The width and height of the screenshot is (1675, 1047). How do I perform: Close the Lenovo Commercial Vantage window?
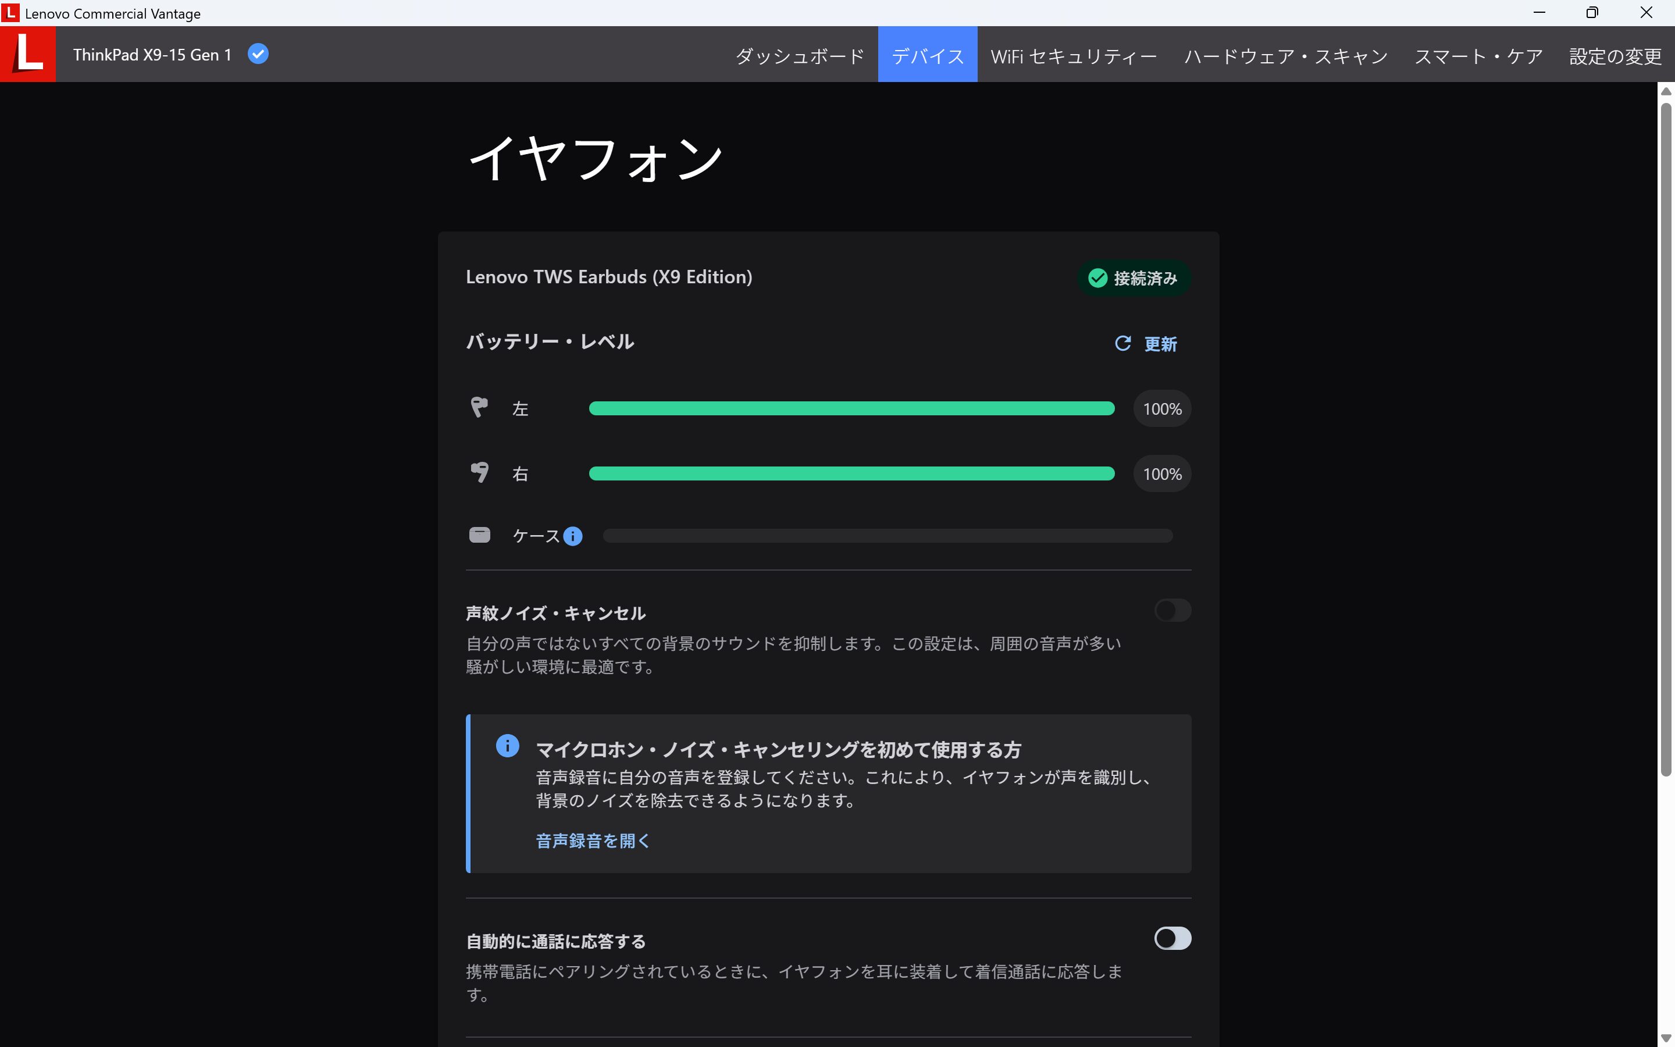(1646, 12)
